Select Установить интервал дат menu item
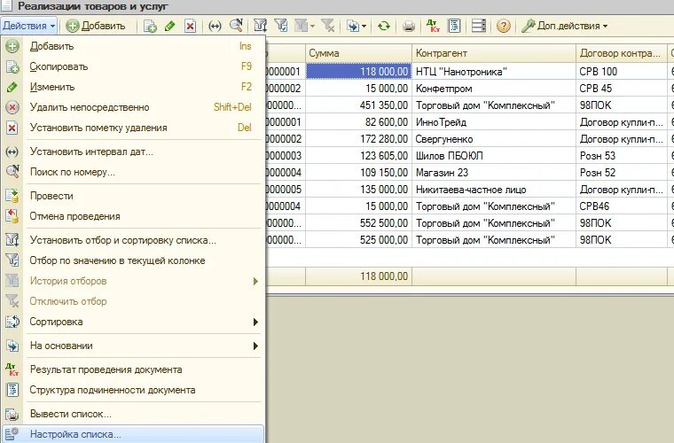This screenshot has width=674, height=443. click(x=133, y=152)
